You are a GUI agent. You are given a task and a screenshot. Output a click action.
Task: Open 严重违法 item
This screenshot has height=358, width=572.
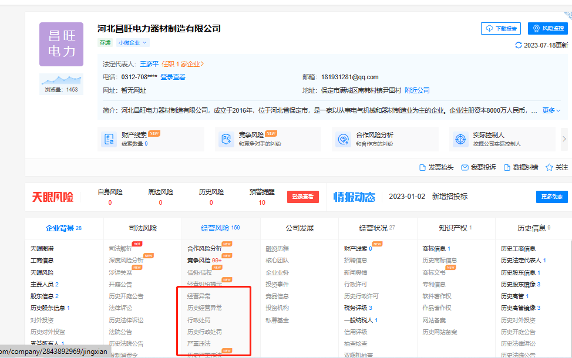point(199,344)
